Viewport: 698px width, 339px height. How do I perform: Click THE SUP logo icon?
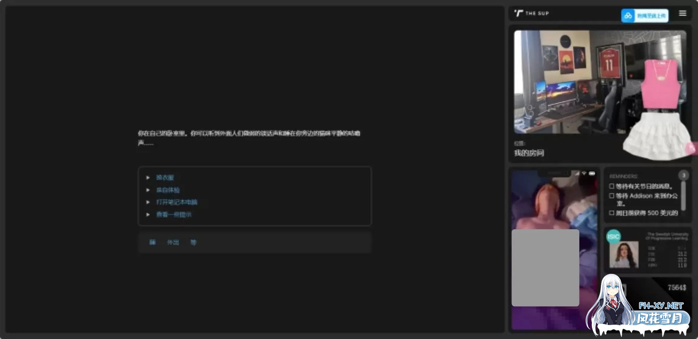tap(519, 13)
